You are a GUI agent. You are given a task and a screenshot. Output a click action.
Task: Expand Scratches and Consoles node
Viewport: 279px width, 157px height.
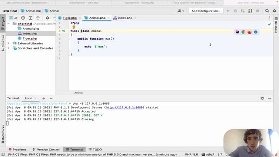(8, 48)
